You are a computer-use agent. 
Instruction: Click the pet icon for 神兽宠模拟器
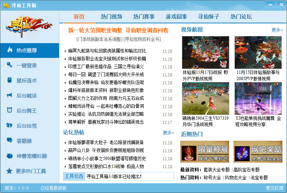click(9, 156)
